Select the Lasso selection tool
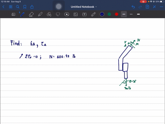 pos(58,14)
